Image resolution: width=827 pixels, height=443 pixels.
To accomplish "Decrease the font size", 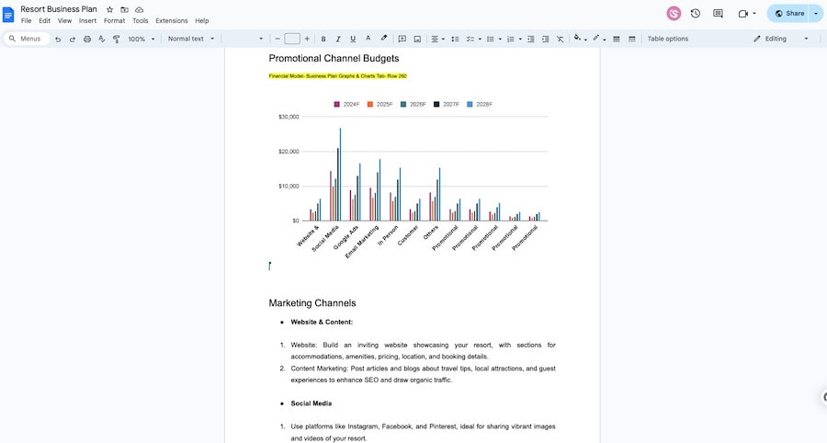I will click(278, 39).
